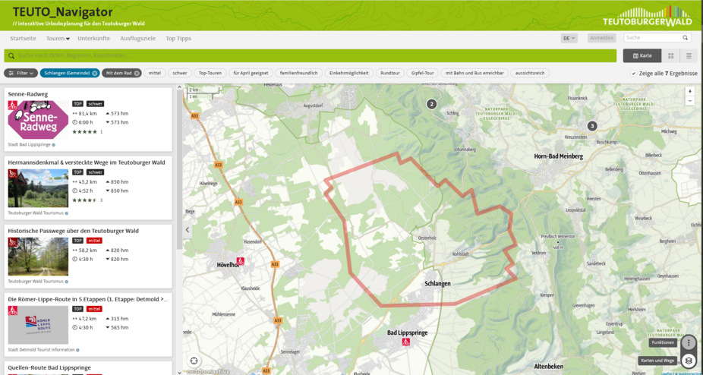
Task: Toggle the Rundtour filter chip
Action: tap(389, 74)
